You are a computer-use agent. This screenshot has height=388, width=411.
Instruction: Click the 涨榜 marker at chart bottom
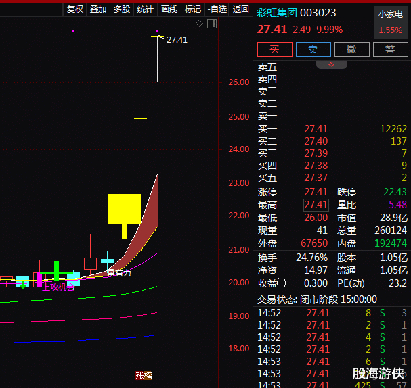pyautogui.click(x=144, y=376)
